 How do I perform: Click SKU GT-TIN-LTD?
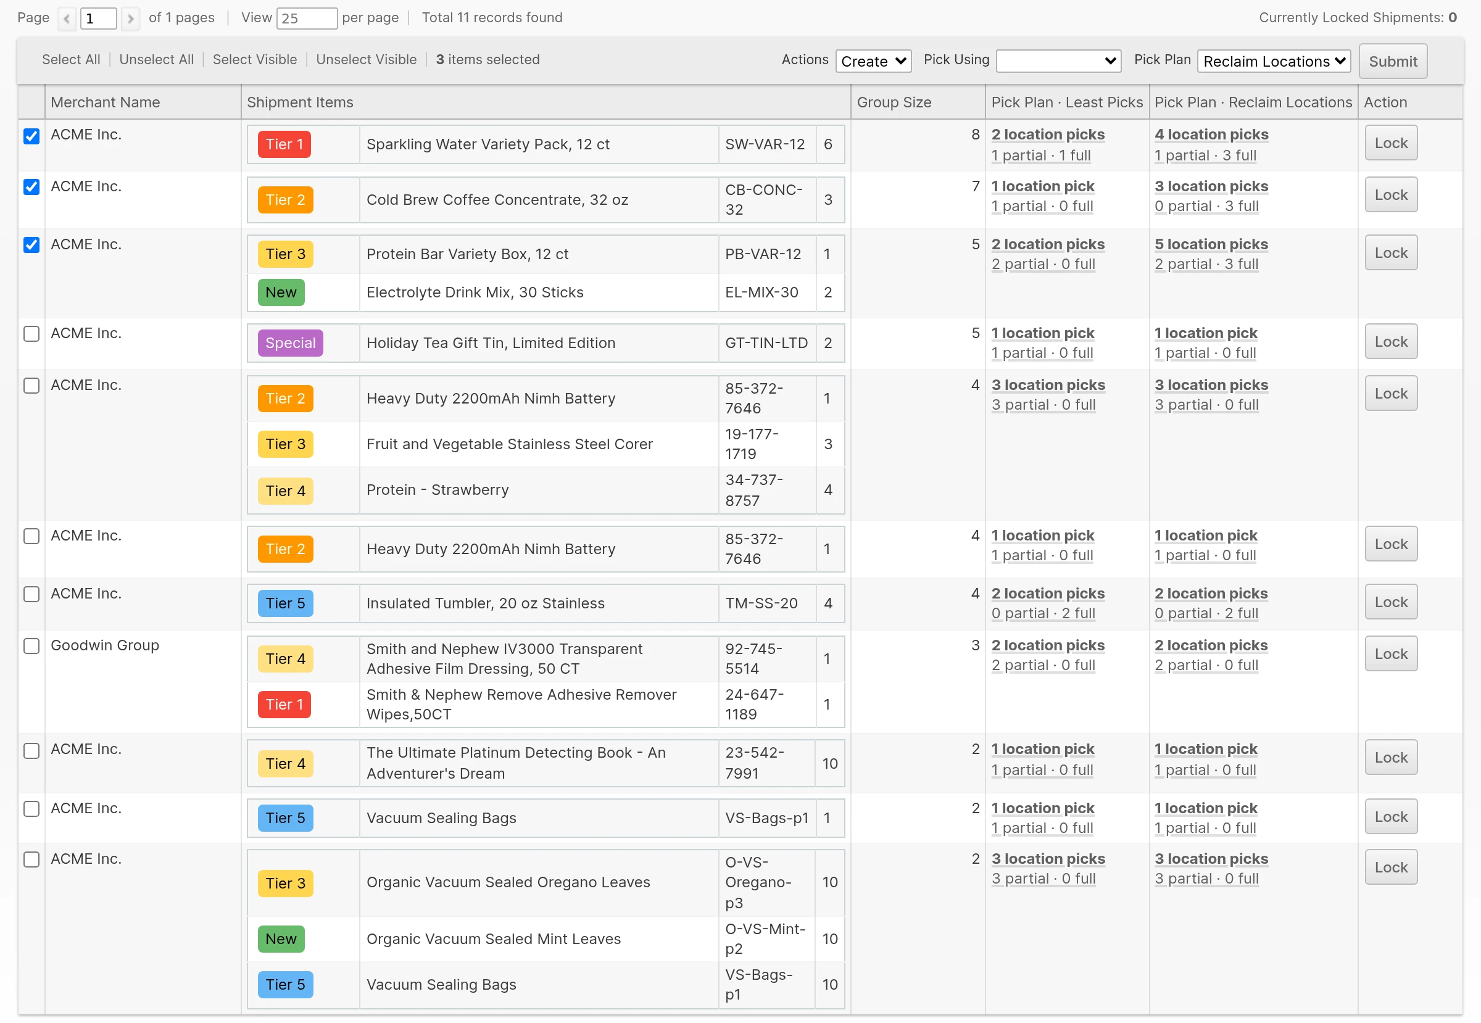(766, 344)
